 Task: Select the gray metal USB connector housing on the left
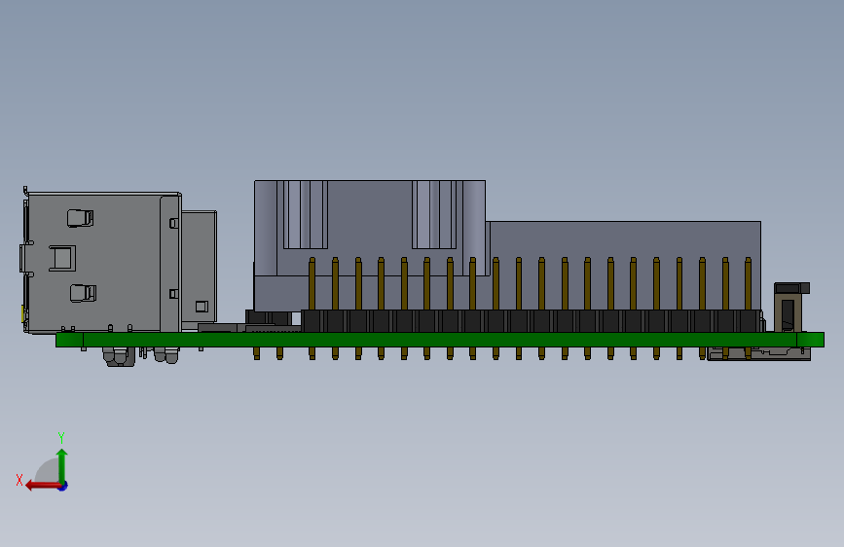pyautogui.click(x=102, y=262)
